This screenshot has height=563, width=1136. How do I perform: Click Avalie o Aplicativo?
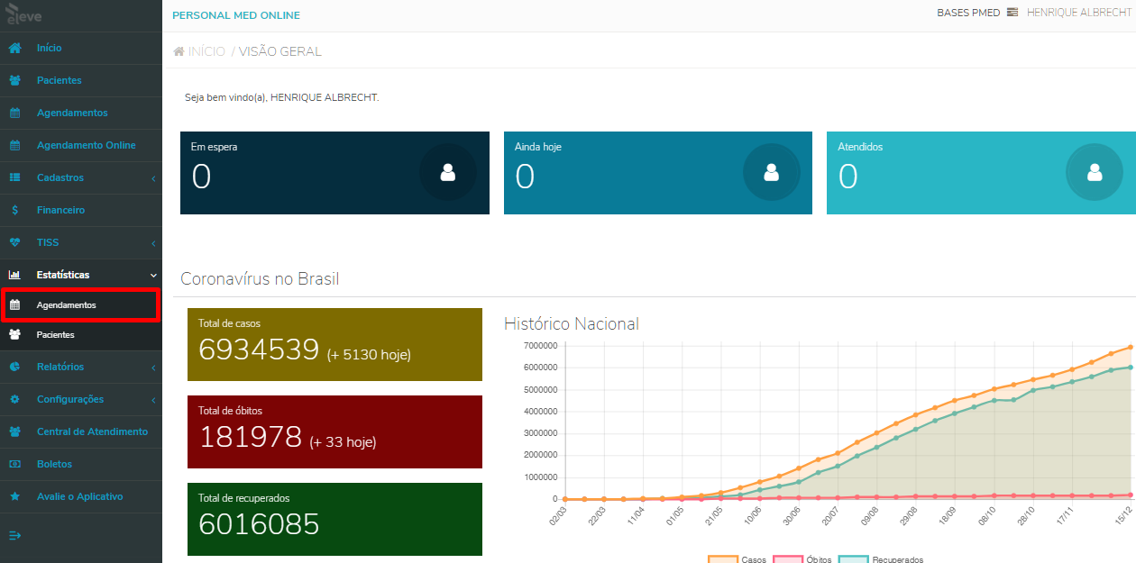(x=81, y=496)
